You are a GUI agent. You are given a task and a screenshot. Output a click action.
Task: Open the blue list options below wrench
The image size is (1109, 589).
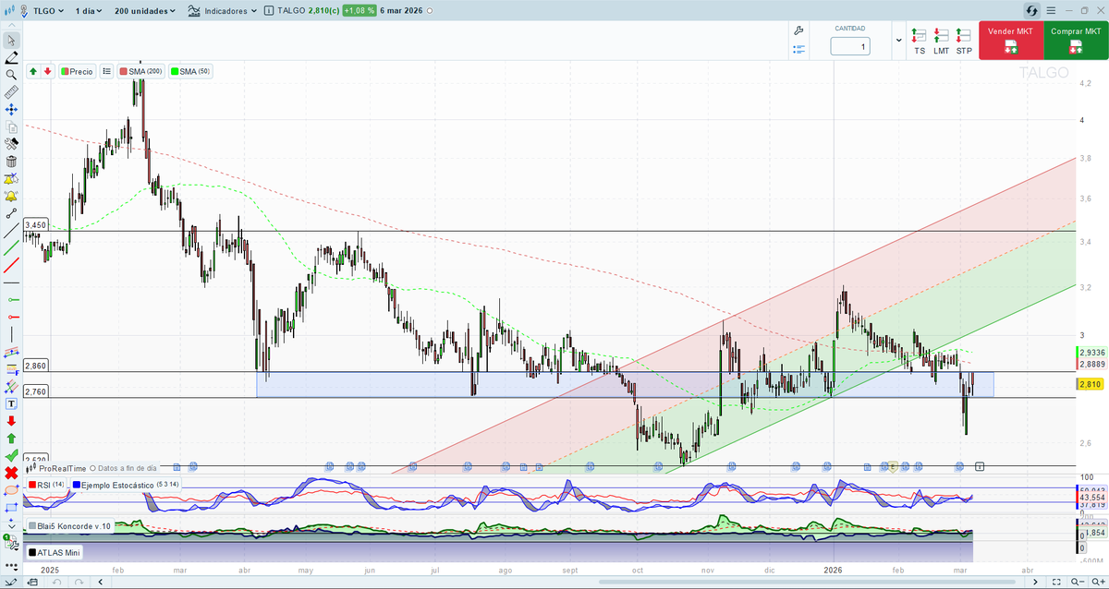[x=799, y=48]
